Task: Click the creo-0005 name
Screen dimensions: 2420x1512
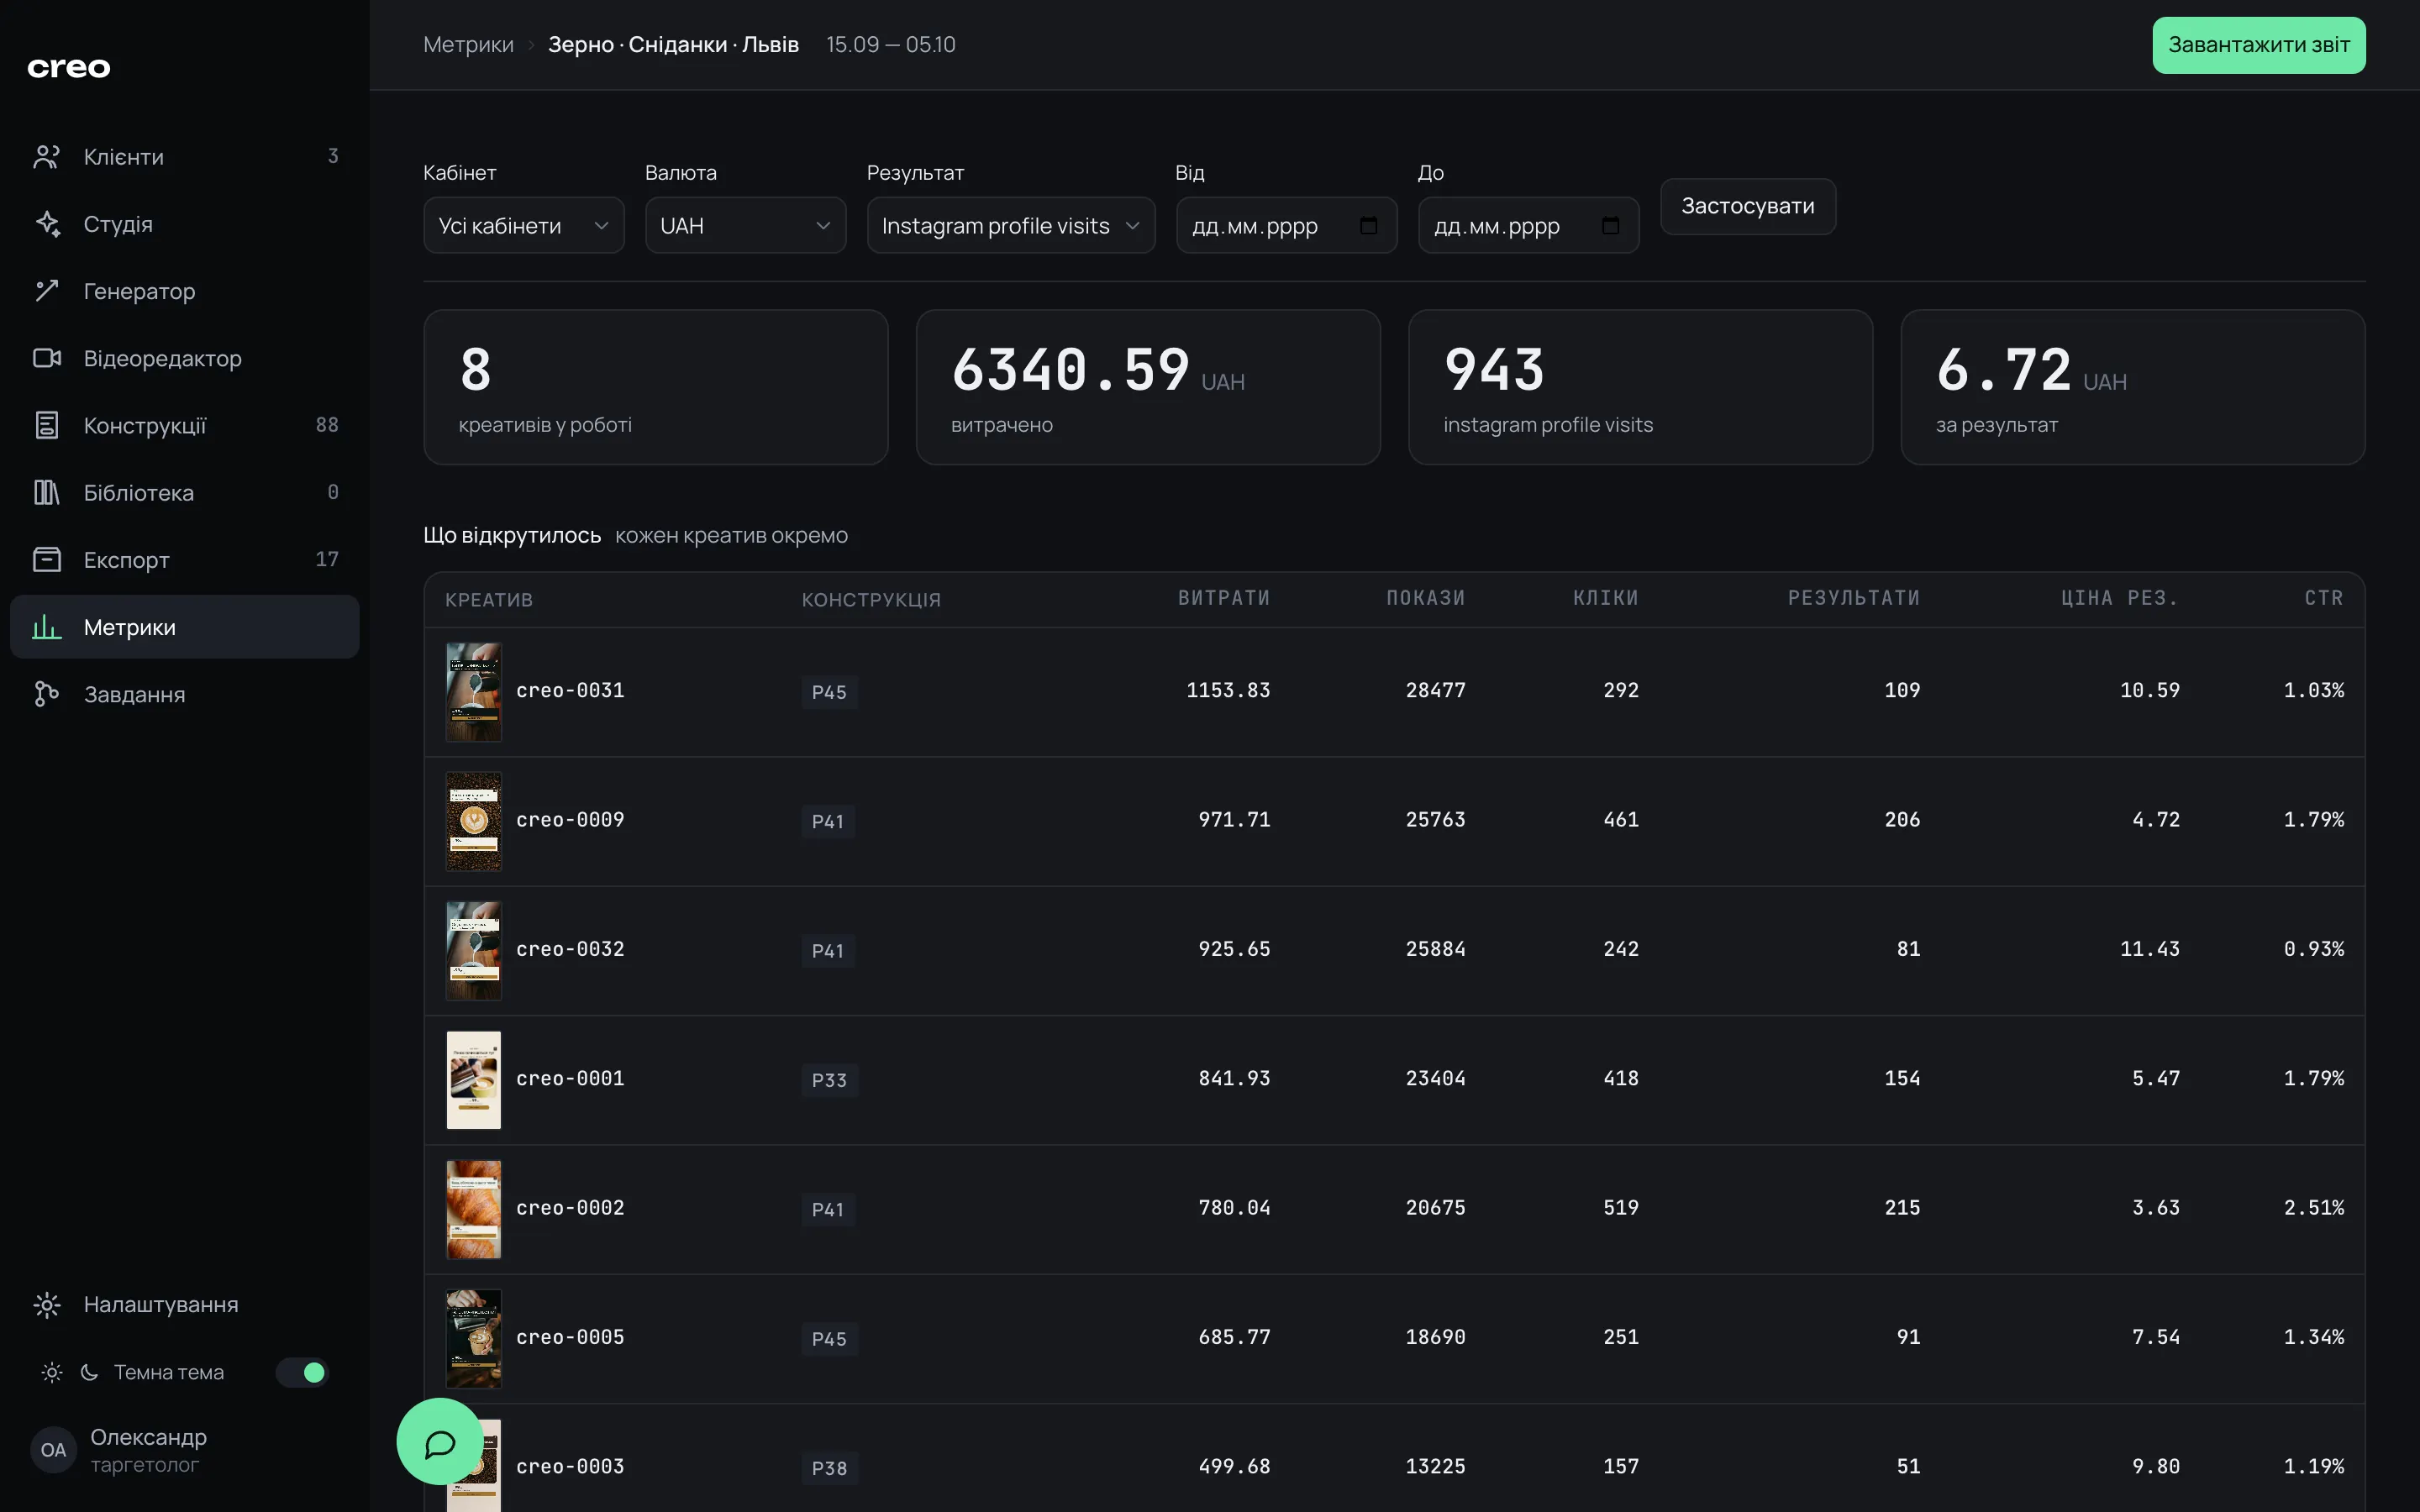Action: pos(570,1337)
